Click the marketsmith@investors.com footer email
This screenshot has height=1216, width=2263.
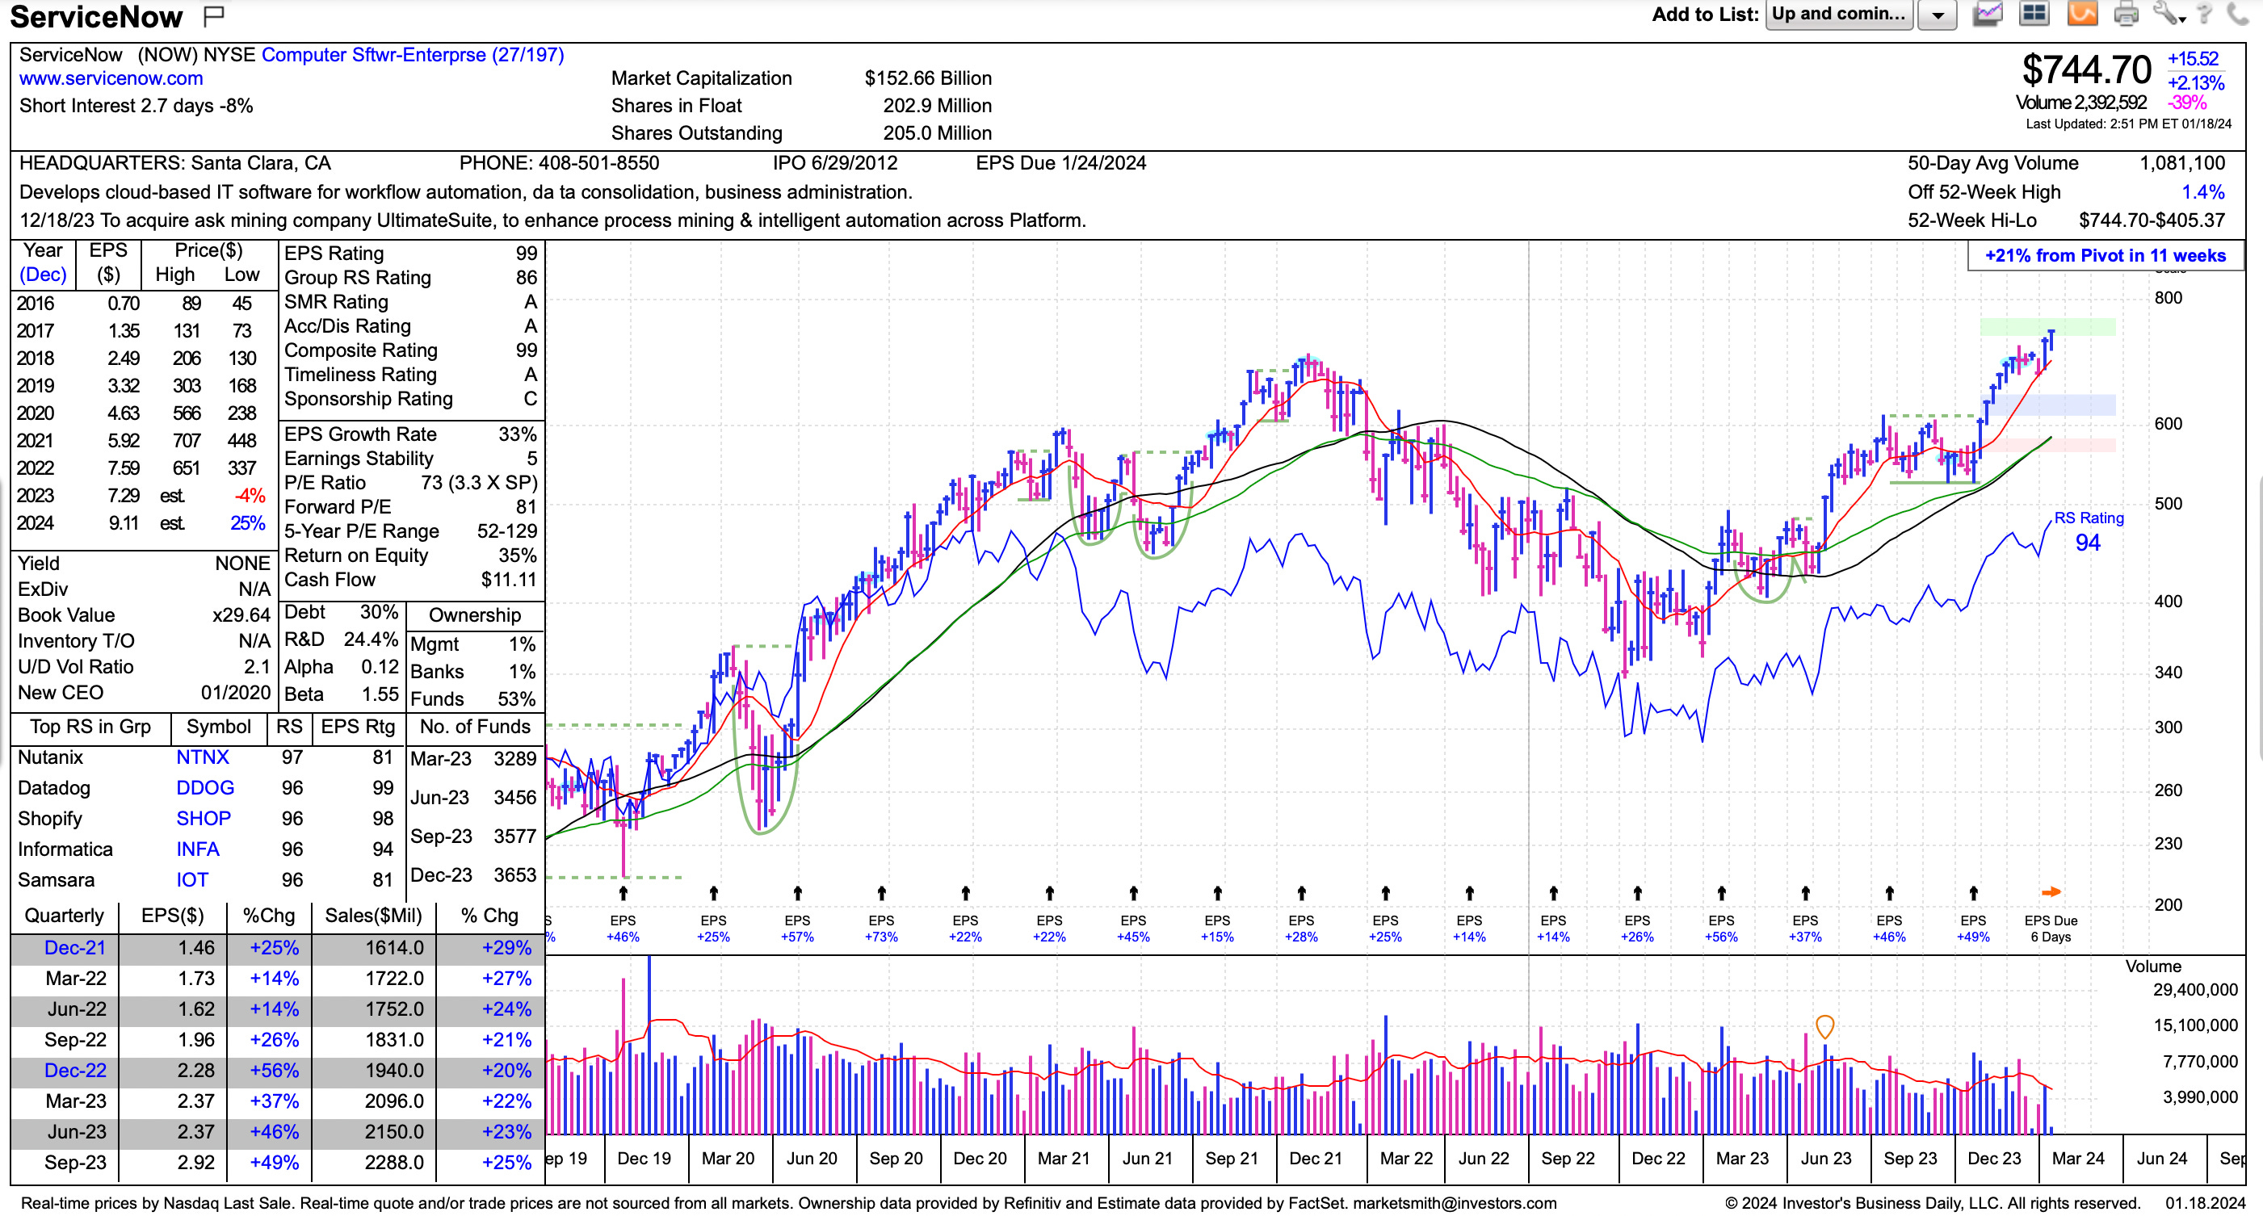[x=1454, y=1203]
